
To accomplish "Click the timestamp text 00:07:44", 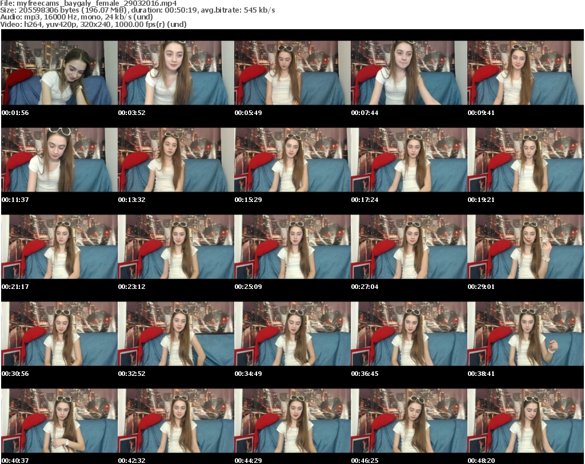I will point(364,113).
